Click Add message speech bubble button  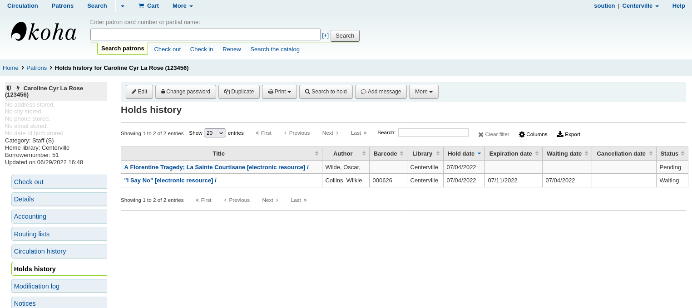pyautogui.click(x=381, y=92)
